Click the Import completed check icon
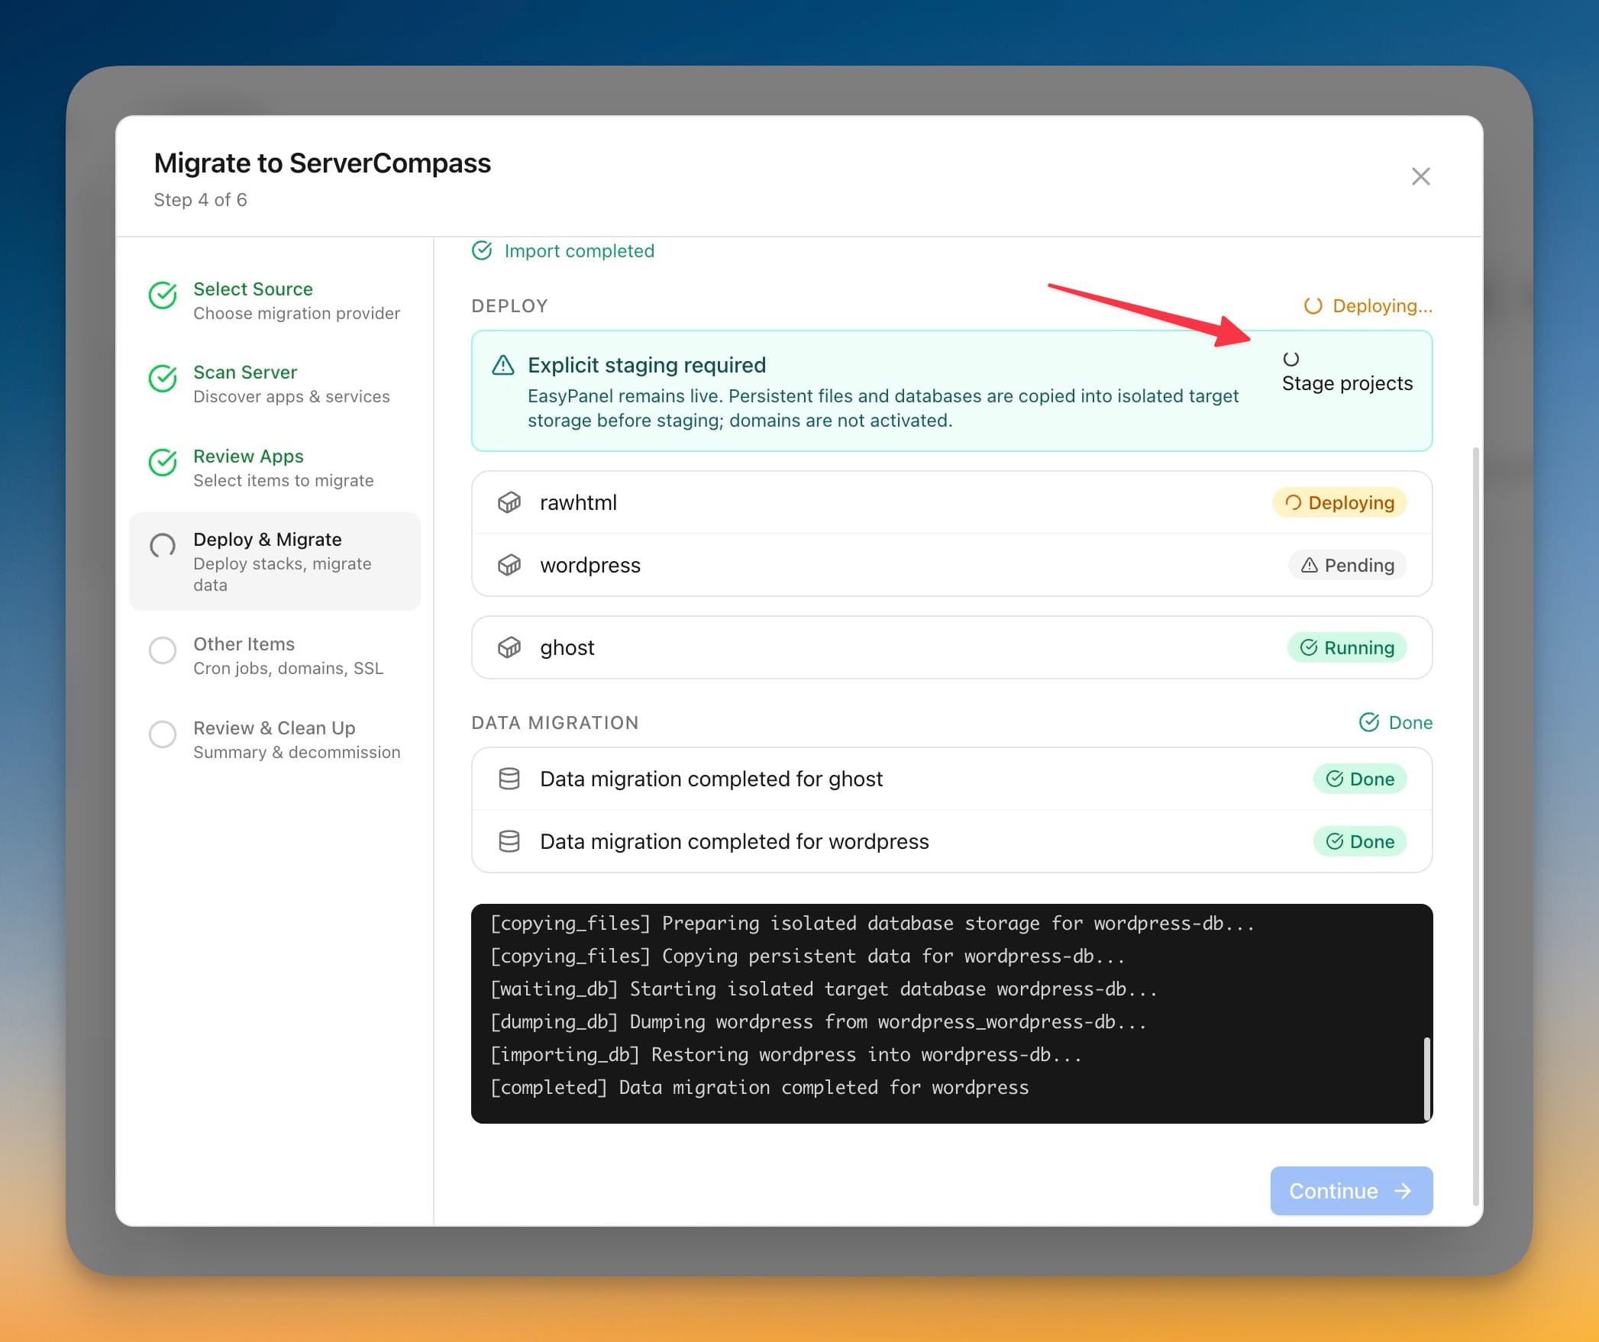The width and height of the screenshot is (1599, 1342). pyautogui.click(x=482, y=250)
